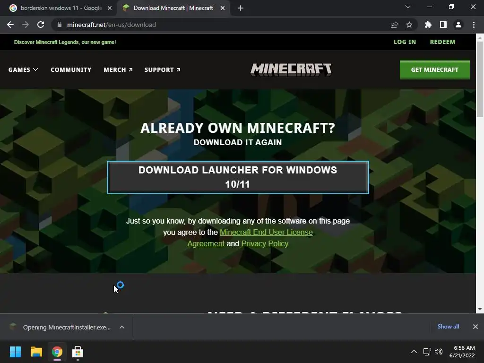Open the Chrome three-dot menu

click(x=474, y=25)
